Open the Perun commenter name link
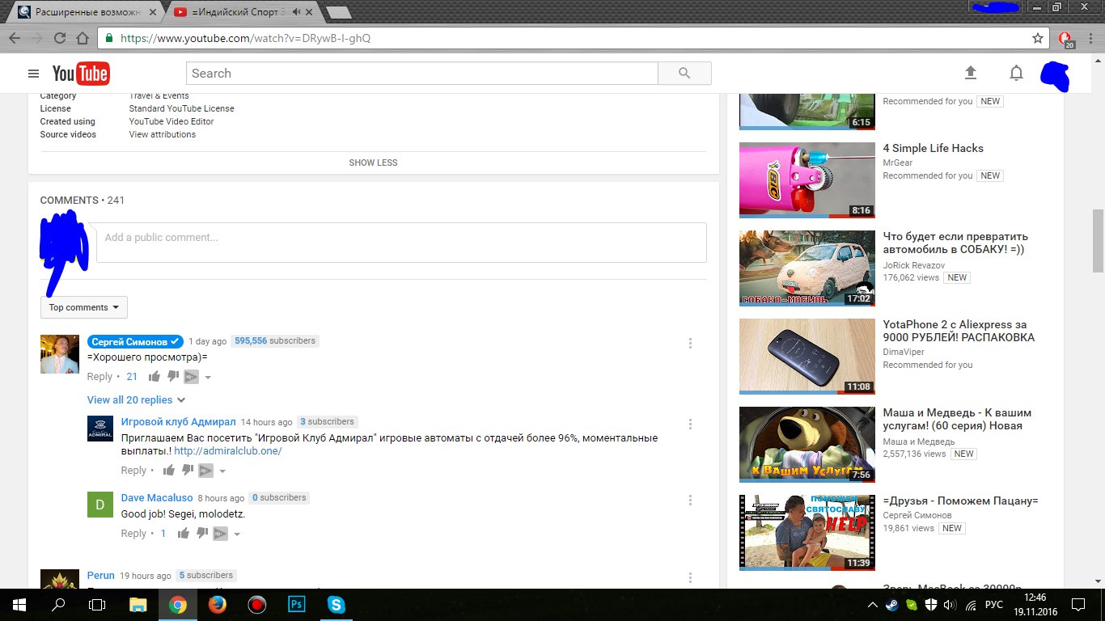This screenshot has height=621, width=1105. (101, 575)
